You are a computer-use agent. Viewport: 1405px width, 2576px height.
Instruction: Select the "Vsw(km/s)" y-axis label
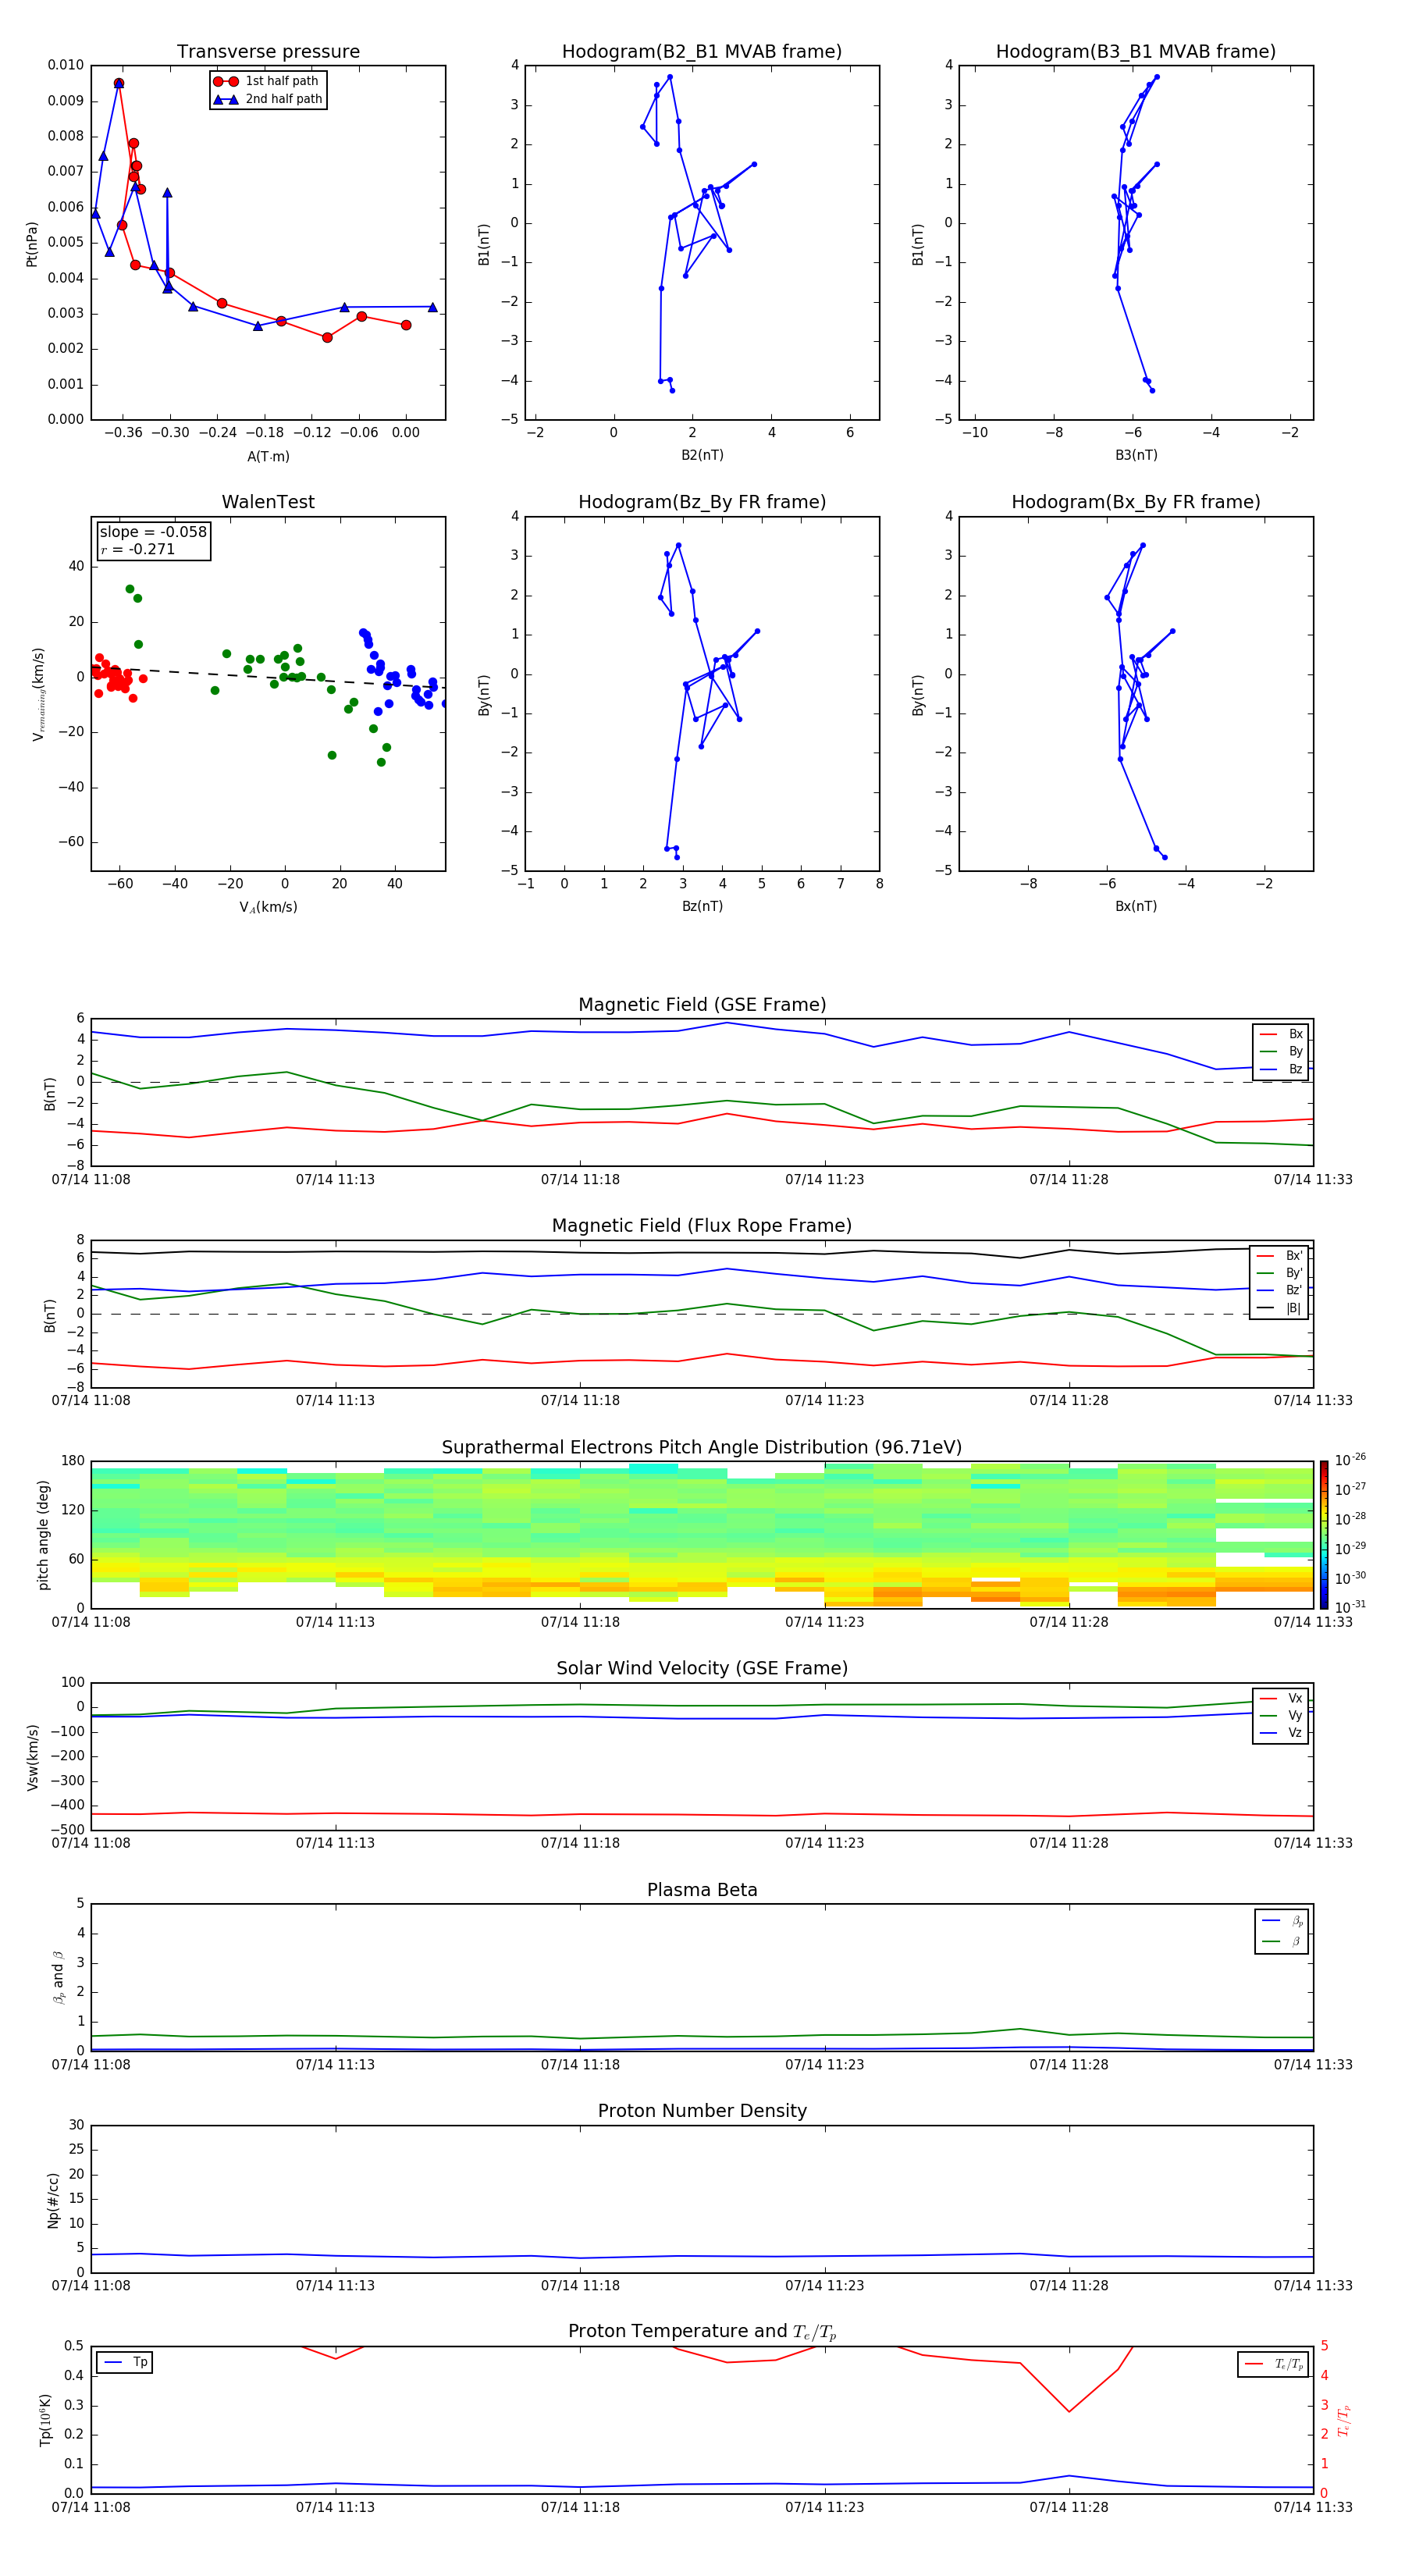tap(32, 1757)
